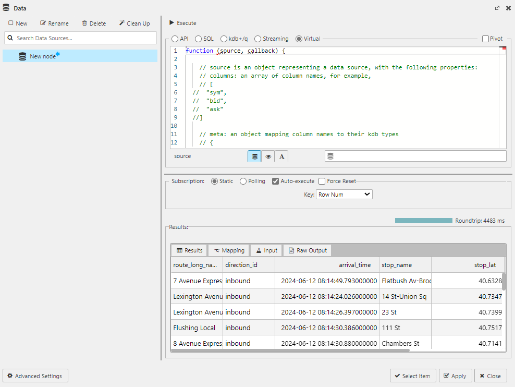This screenshot has height=387, width=515.
Task: Disable Auto-execute
Action: (275, 181)
